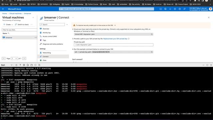The width and height of the screenshot is (213, 120).
Task: Click the bmserver VM icon in list
Action: [x=4, y=38]
